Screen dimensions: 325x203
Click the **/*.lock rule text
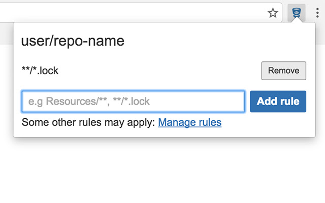(x=40, y=71)
